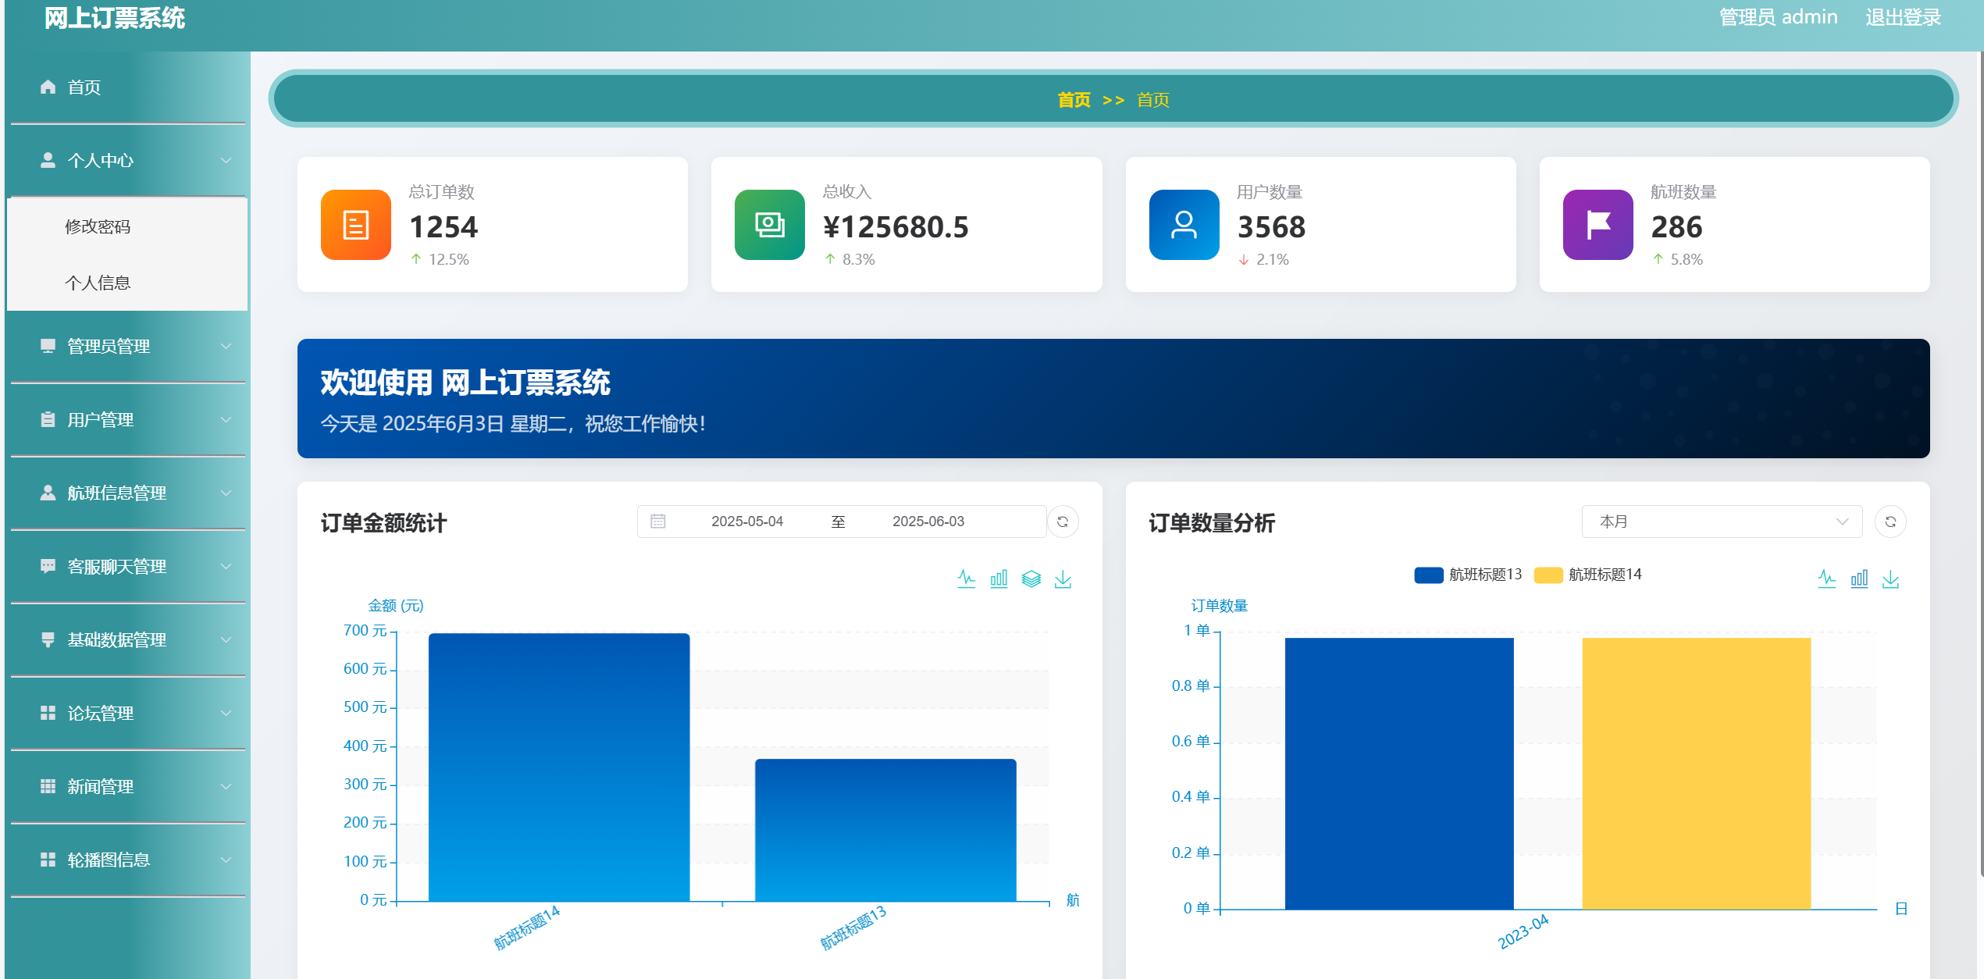Toggle 航班标题13 legend series visibility
1984x979 pixels.
coord(1468,575)
